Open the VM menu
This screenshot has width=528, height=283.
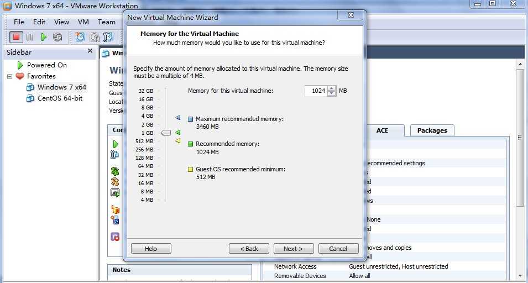point(83,22)
